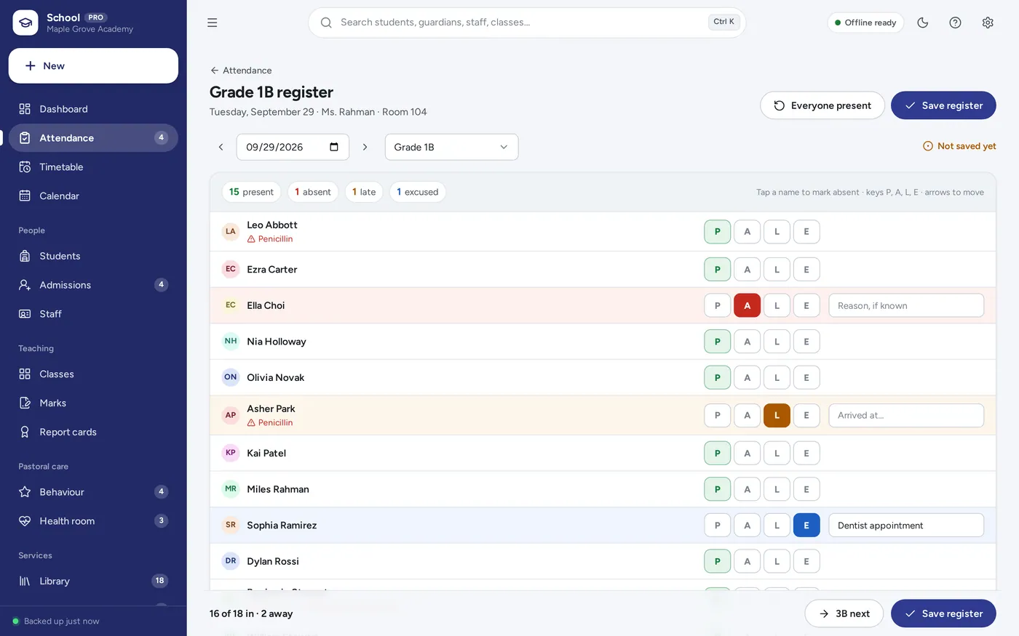1019x636 pixels.
Task: Mark Ella Choi as present
Action: [x=718, y=305]
